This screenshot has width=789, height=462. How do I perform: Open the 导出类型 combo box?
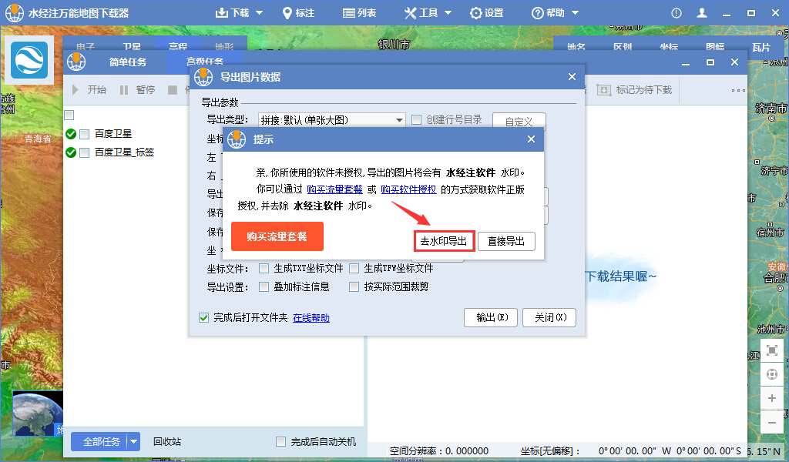point(331,120)
